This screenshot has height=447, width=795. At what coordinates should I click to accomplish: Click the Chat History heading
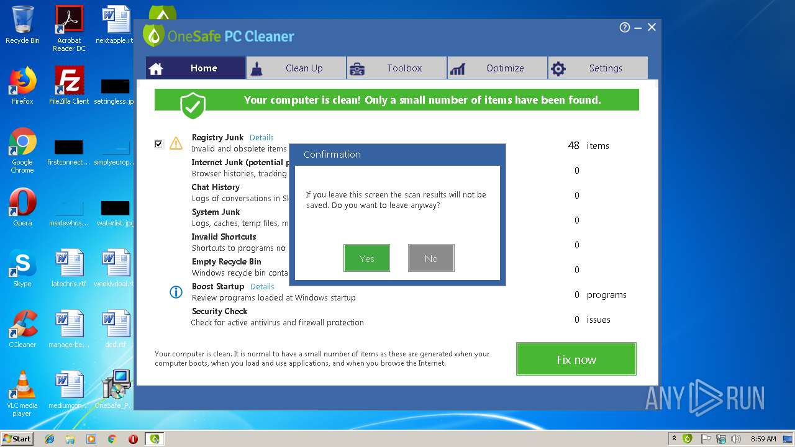(216, 187)
